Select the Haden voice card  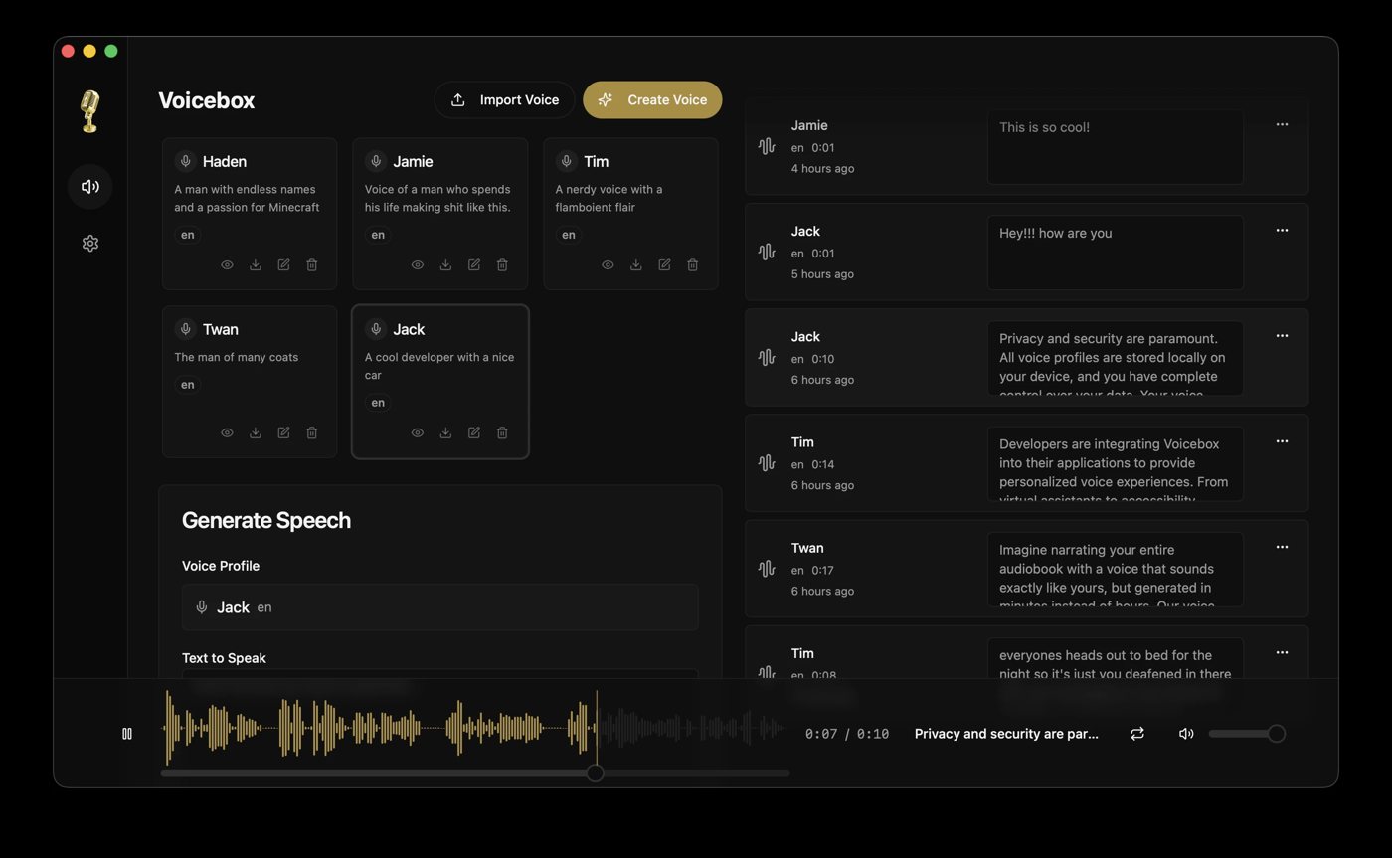(250, 214)
